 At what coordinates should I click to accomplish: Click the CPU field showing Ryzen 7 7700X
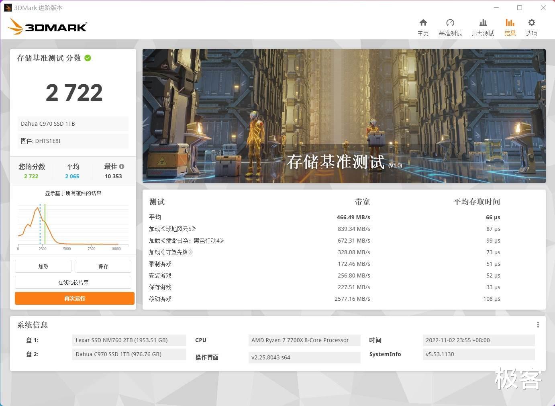click(304, 340)
